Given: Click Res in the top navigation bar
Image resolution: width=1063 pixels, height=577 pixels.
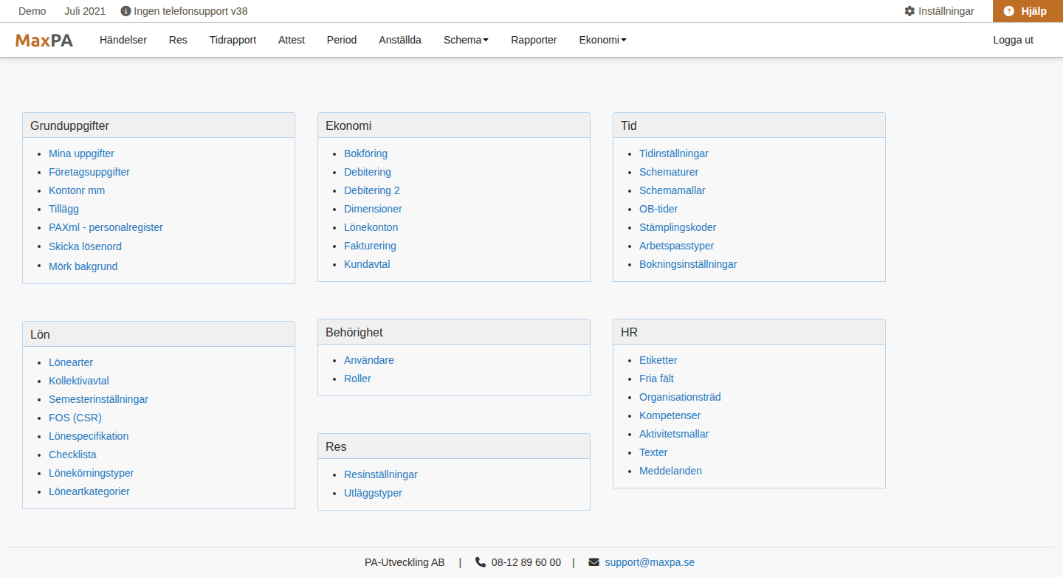Looking at the screenshot, I should (178, 40).
